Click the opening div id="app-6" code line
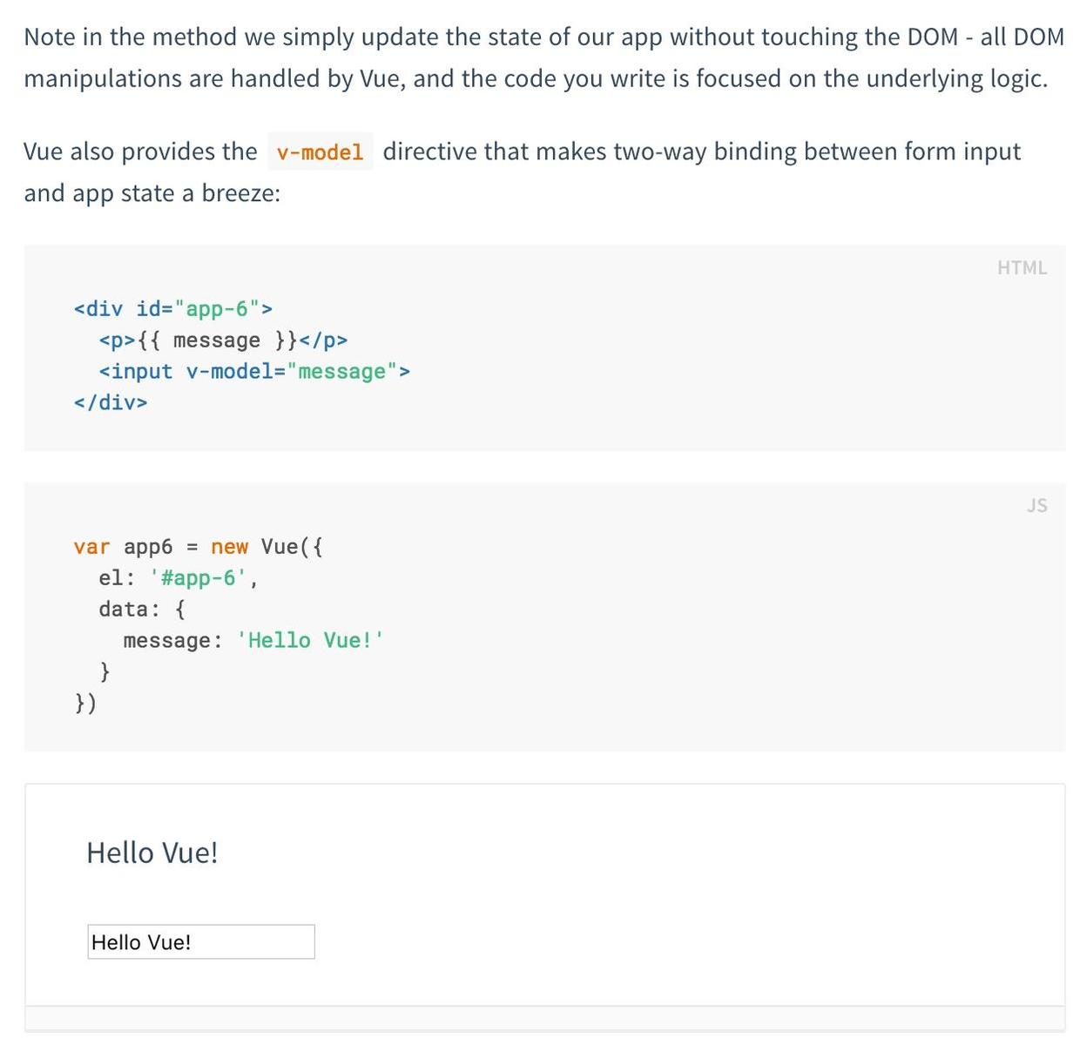 click(172, 309)
